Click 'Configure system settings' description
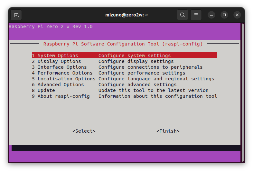The width and height of the screenshot is (253, 172). pos(135,56)
